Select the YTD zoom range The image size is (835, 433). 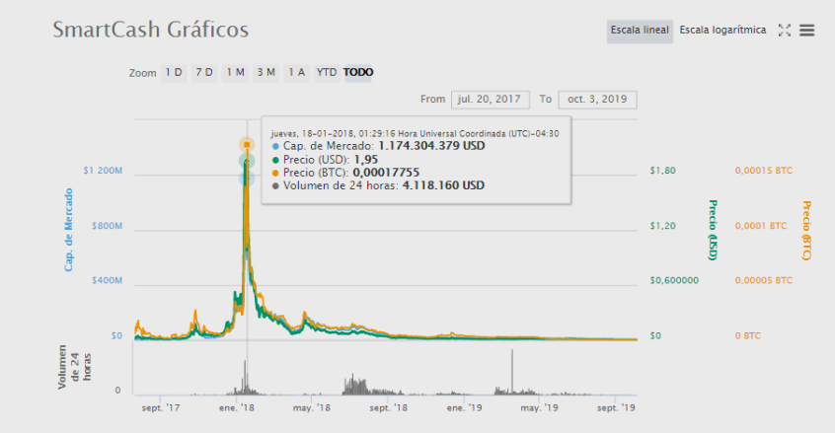327,72
